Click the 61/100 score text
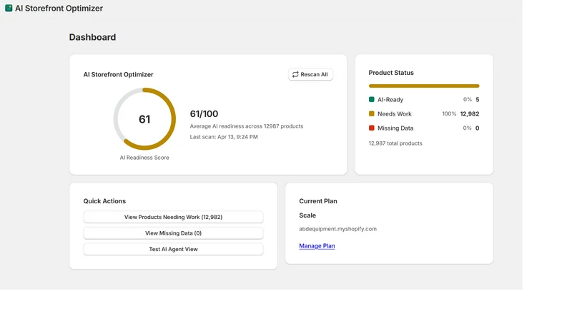 (x=204, y=113)
